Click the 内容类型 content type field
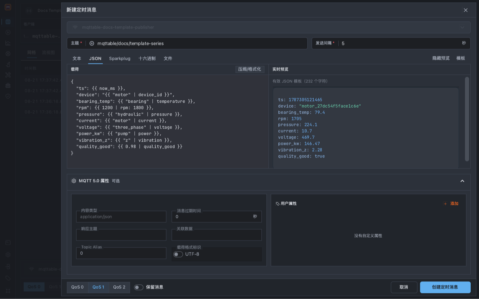The height and width of the screenshot is (299, 479). (121, 217)
